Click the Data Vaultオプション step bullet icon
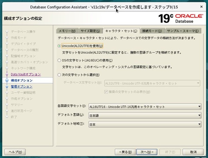This screenshot has width=208, height=158. pyautogui.click(x=7, y=74)
